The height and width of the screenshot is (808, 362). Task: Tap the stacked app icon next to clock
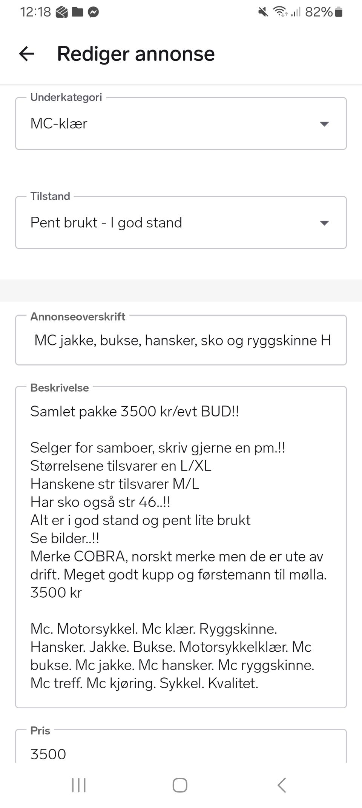62,12
